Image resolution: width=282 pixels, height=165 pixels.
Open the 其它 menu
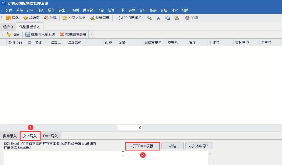pos(175,11)
